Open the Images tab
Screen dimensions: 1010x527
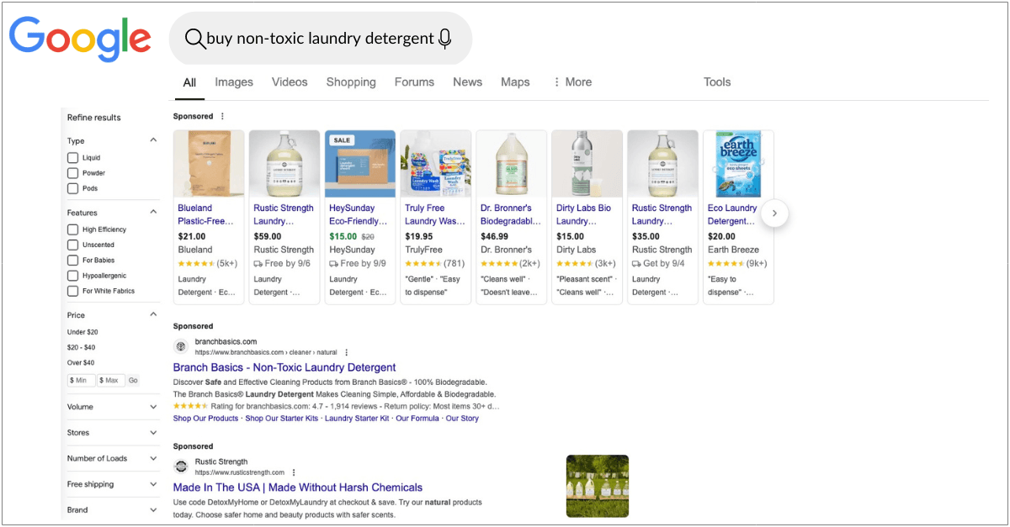click(234, 82)
